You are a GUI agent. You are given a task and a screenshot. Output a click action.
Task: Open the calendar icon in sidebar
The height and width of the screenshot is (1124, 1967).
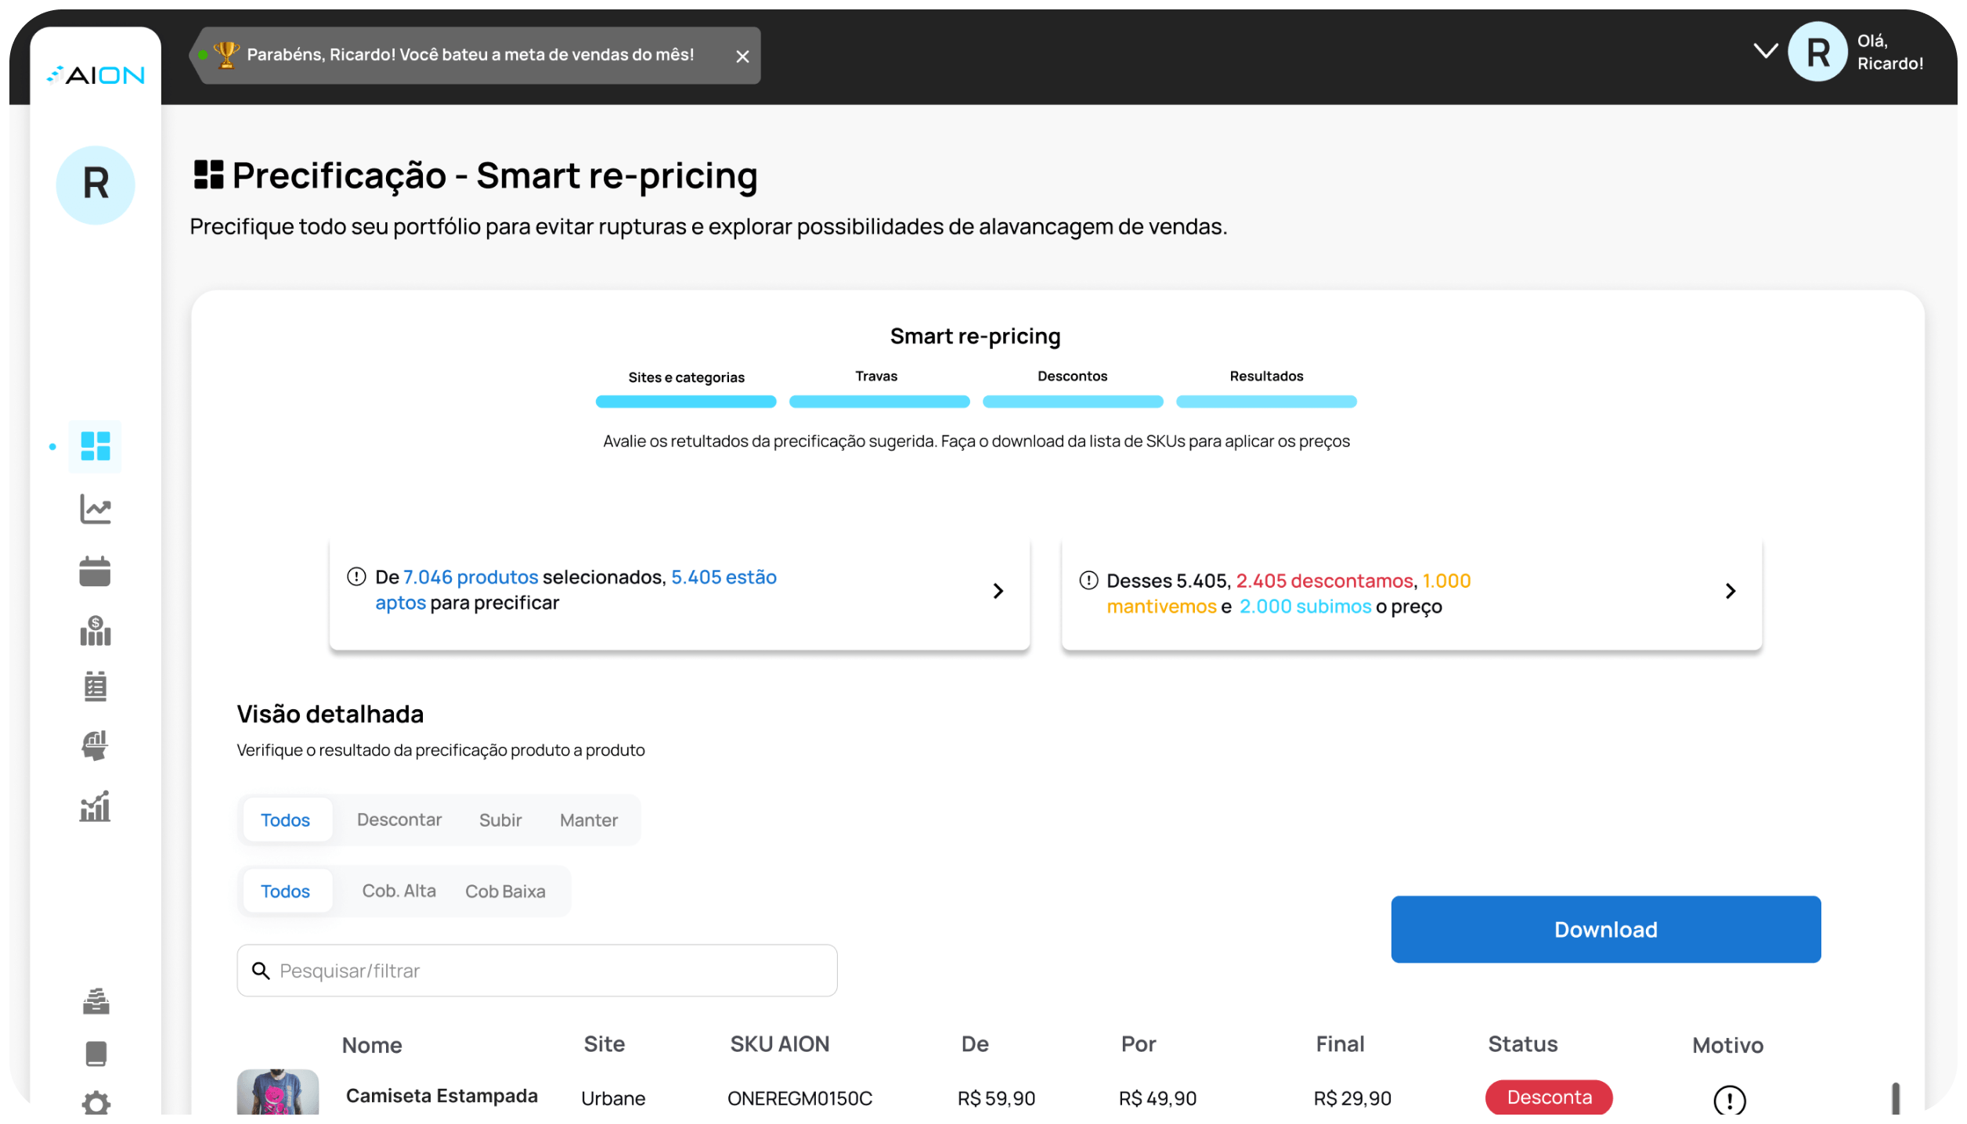tap(96, 571)
